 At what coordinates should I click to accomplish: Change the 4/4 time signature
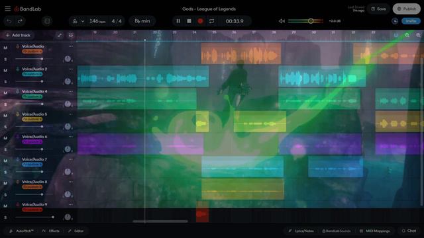pyautogui.click(x=117, y=21)
